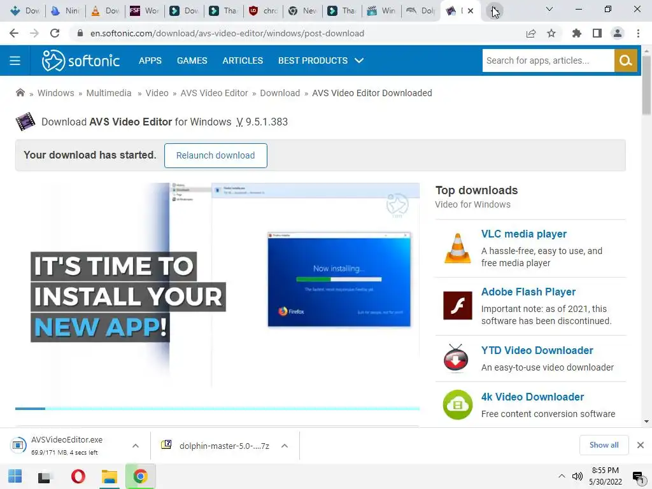Open VLC media player link
Image resolution: width=652 pixels, height=489 pixels.
[x=523, y=234]
